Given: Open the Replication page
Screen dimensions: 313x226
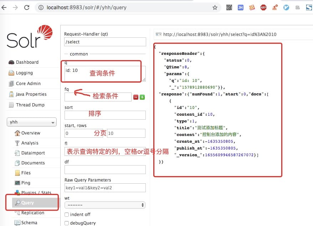Looking at the screenshot, I should (x=33, y=212).
